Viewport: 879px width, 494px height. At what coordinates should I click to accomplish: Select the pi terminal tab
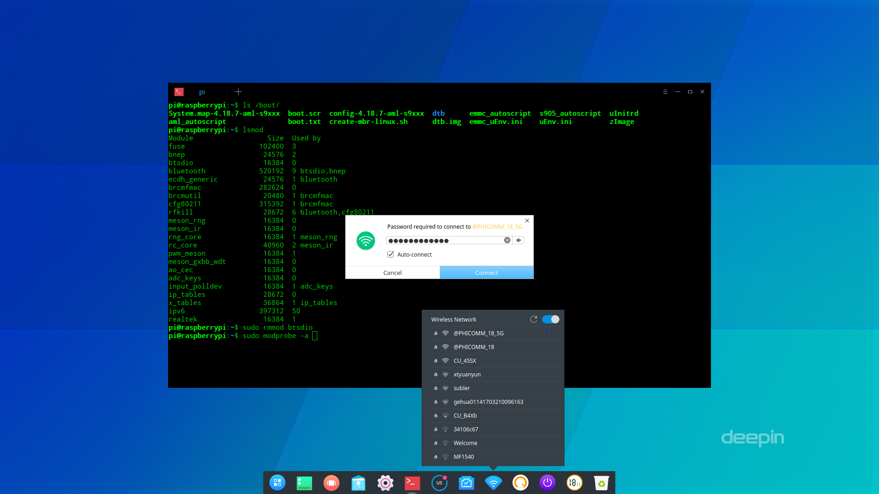click(202, 92)
